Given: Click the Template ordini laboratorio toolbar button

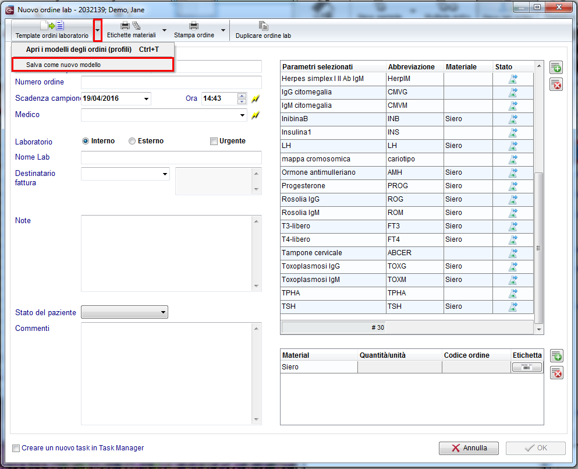Looking at the screenshot, I should (x=52, y=30).
